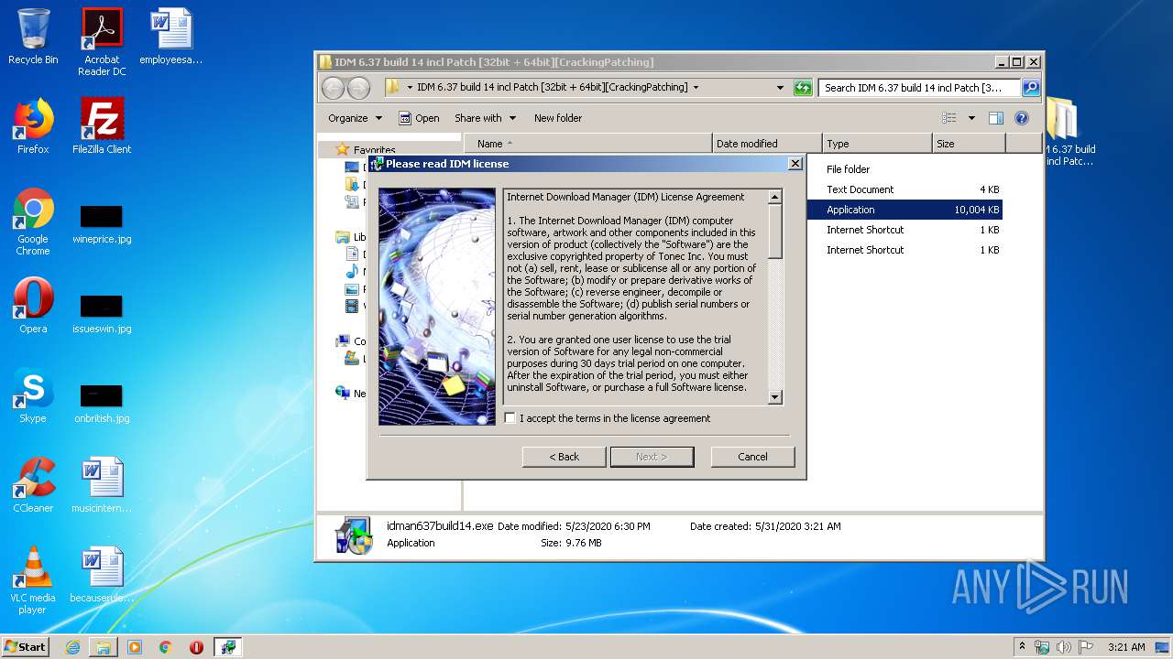The height and width of the screenshot is (659, 1173).
Task: Close the IDM license dialog
Action: click(x=795, y=164)
